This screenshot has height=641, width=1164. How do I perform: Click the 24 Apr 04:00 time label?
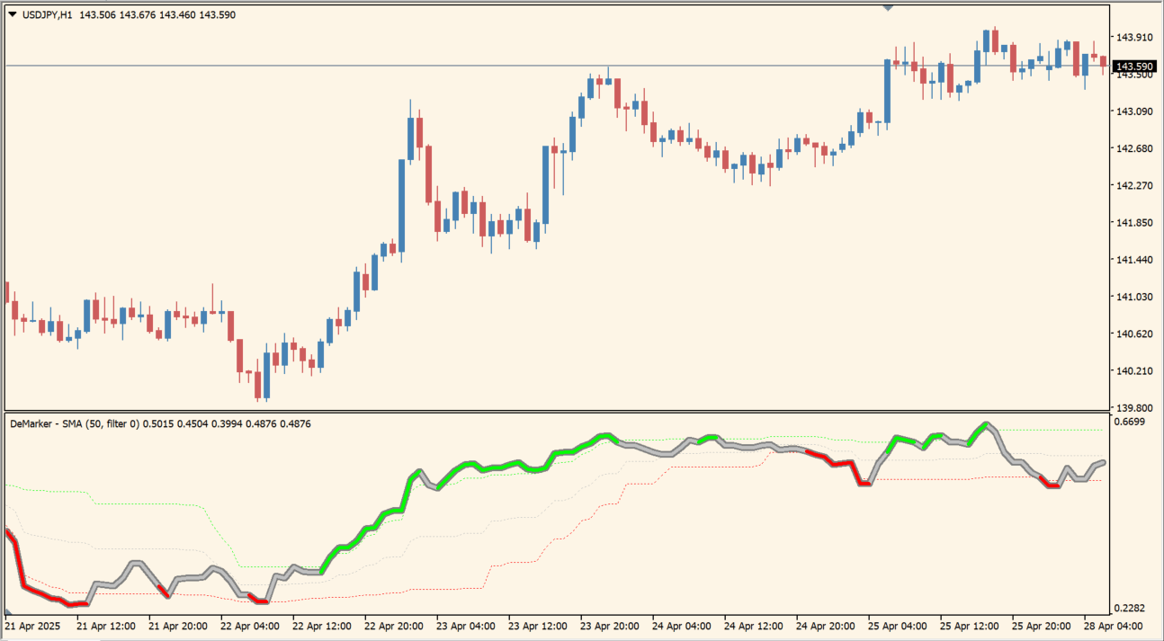[x=682, y=625]
